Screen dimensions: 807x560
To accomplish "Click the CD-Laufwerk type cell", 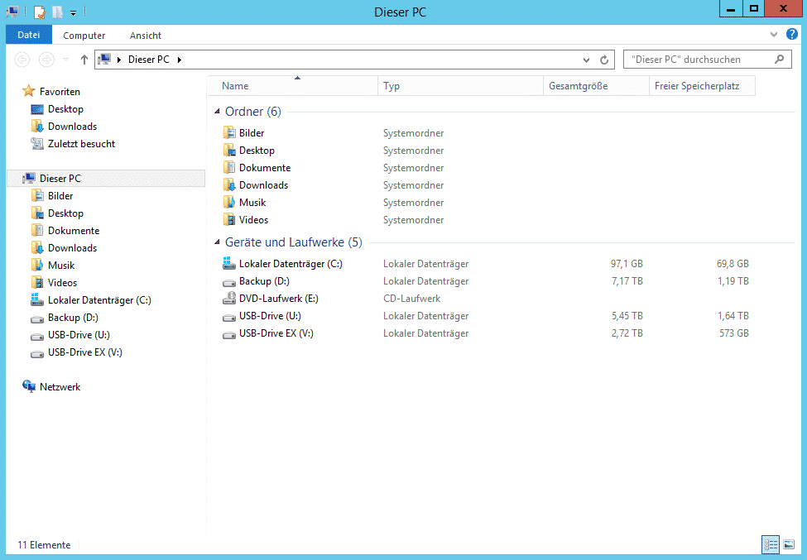I will pyautogui.click(x=411, y=299).
